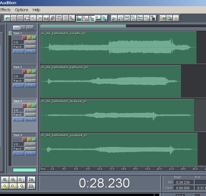Click the horizontal green scroll bar above tracks
The width and height of the screenshot is (206, 196).
click(83, 26)
